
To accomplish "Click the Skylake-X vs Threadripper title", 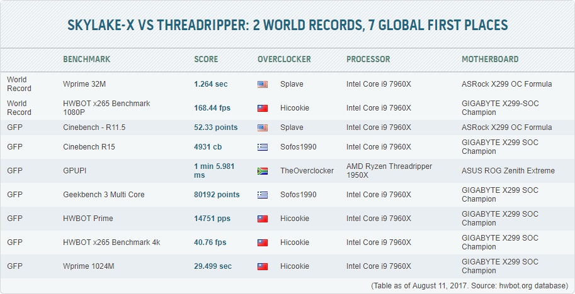I will coord(287,25).
